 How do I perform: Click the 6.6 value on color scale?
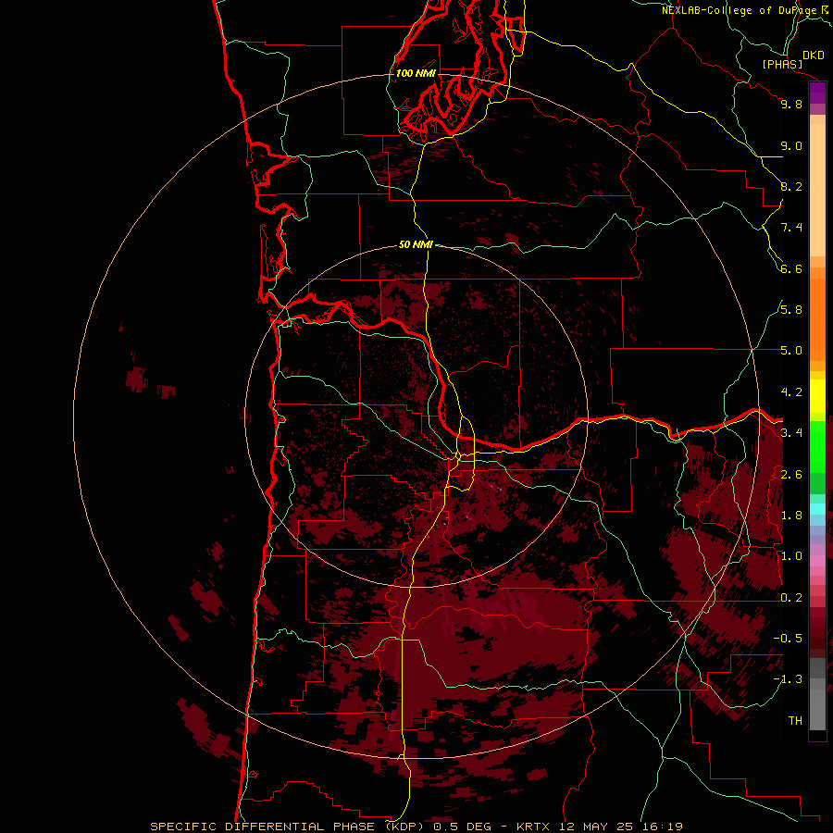coord(791,268)
